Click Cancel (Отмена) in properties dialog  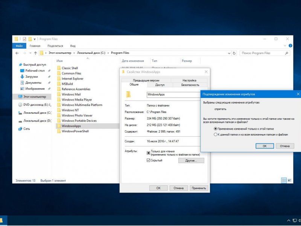click(178, 188)
